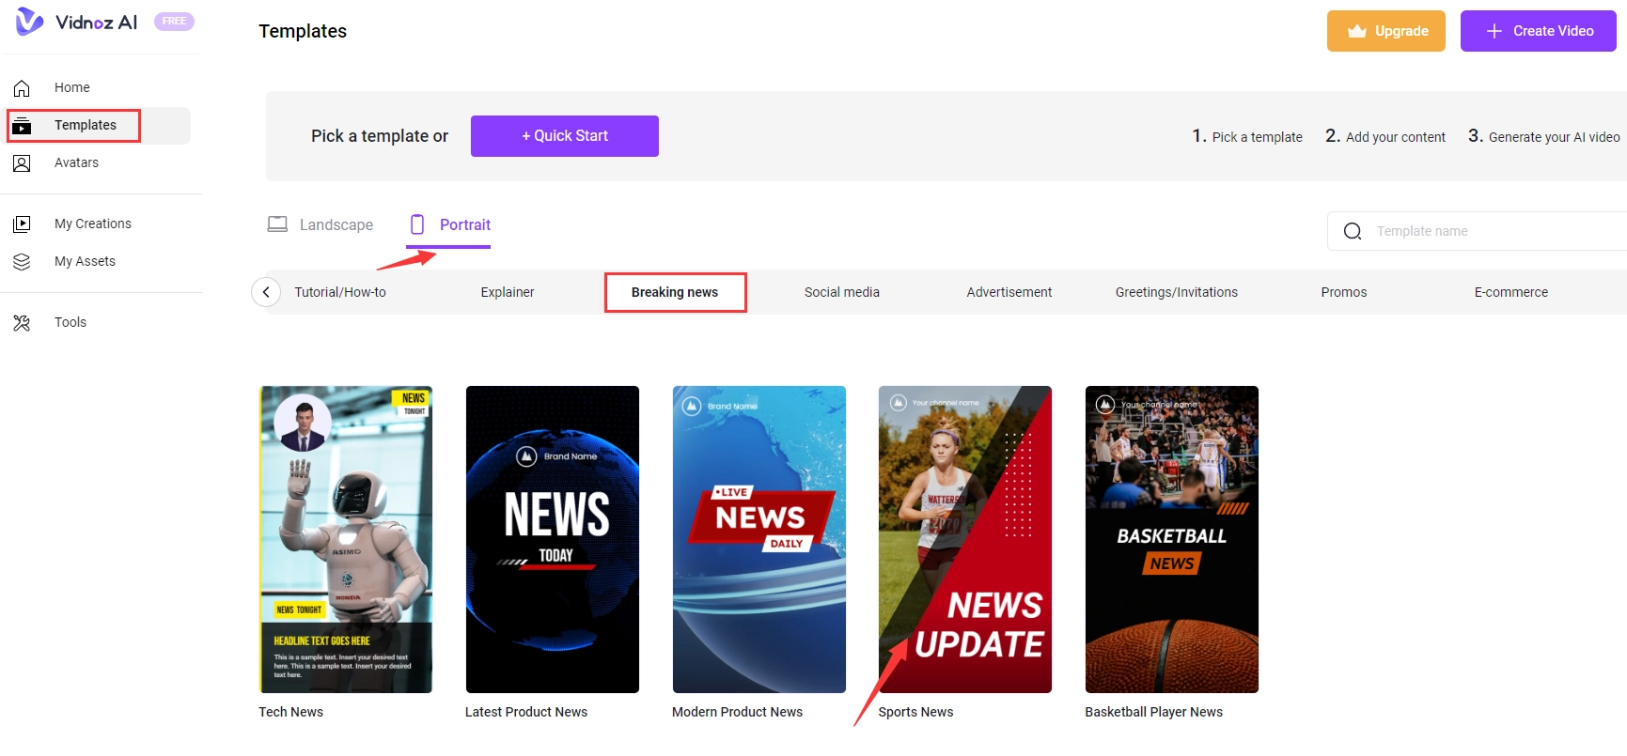Click the FREE plan badge
Screen dimensions: 1627x756
coord(174,22)
